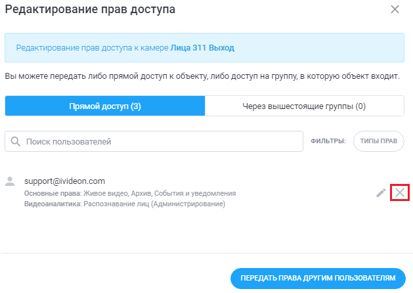Image resolution: width=413 pixels, height=293 pixels.
Task: Switch to Прямой доступ (3) tab
Action: point(105,106)
